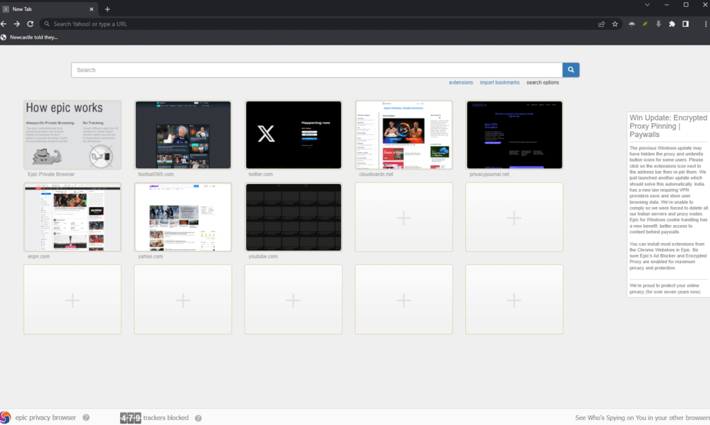Screen dimensions: 710x425
Task: Open the yahoo.com thumbnail
Action: pyautogui.click(x=183, y=217)
